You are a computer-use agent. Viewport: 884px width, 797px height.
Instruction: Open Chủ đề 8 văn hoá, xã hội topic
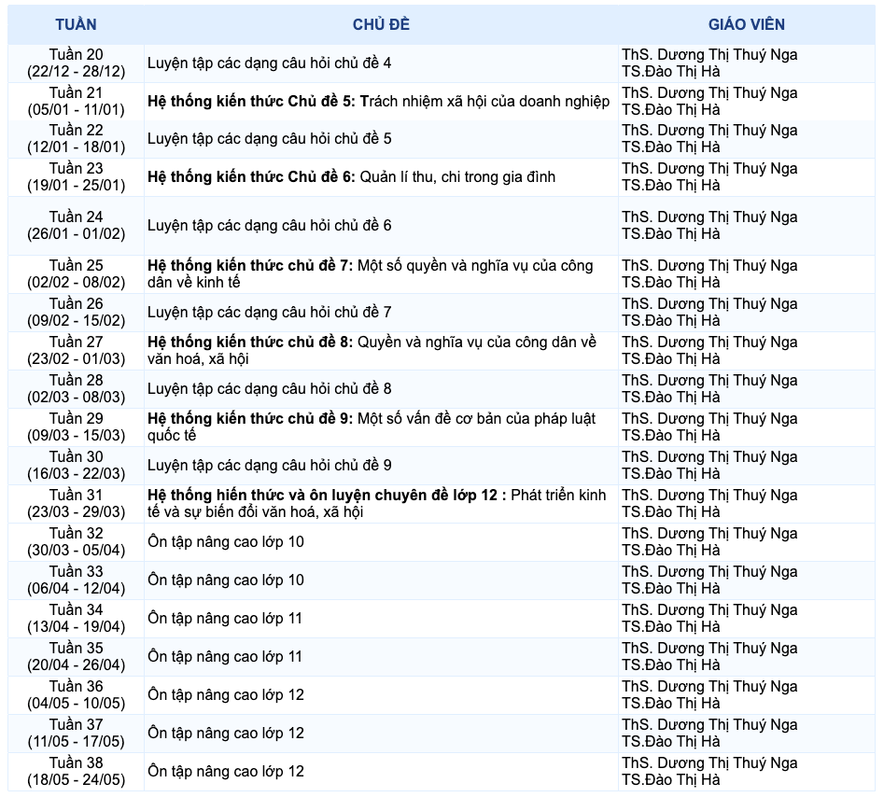point(372,350)
